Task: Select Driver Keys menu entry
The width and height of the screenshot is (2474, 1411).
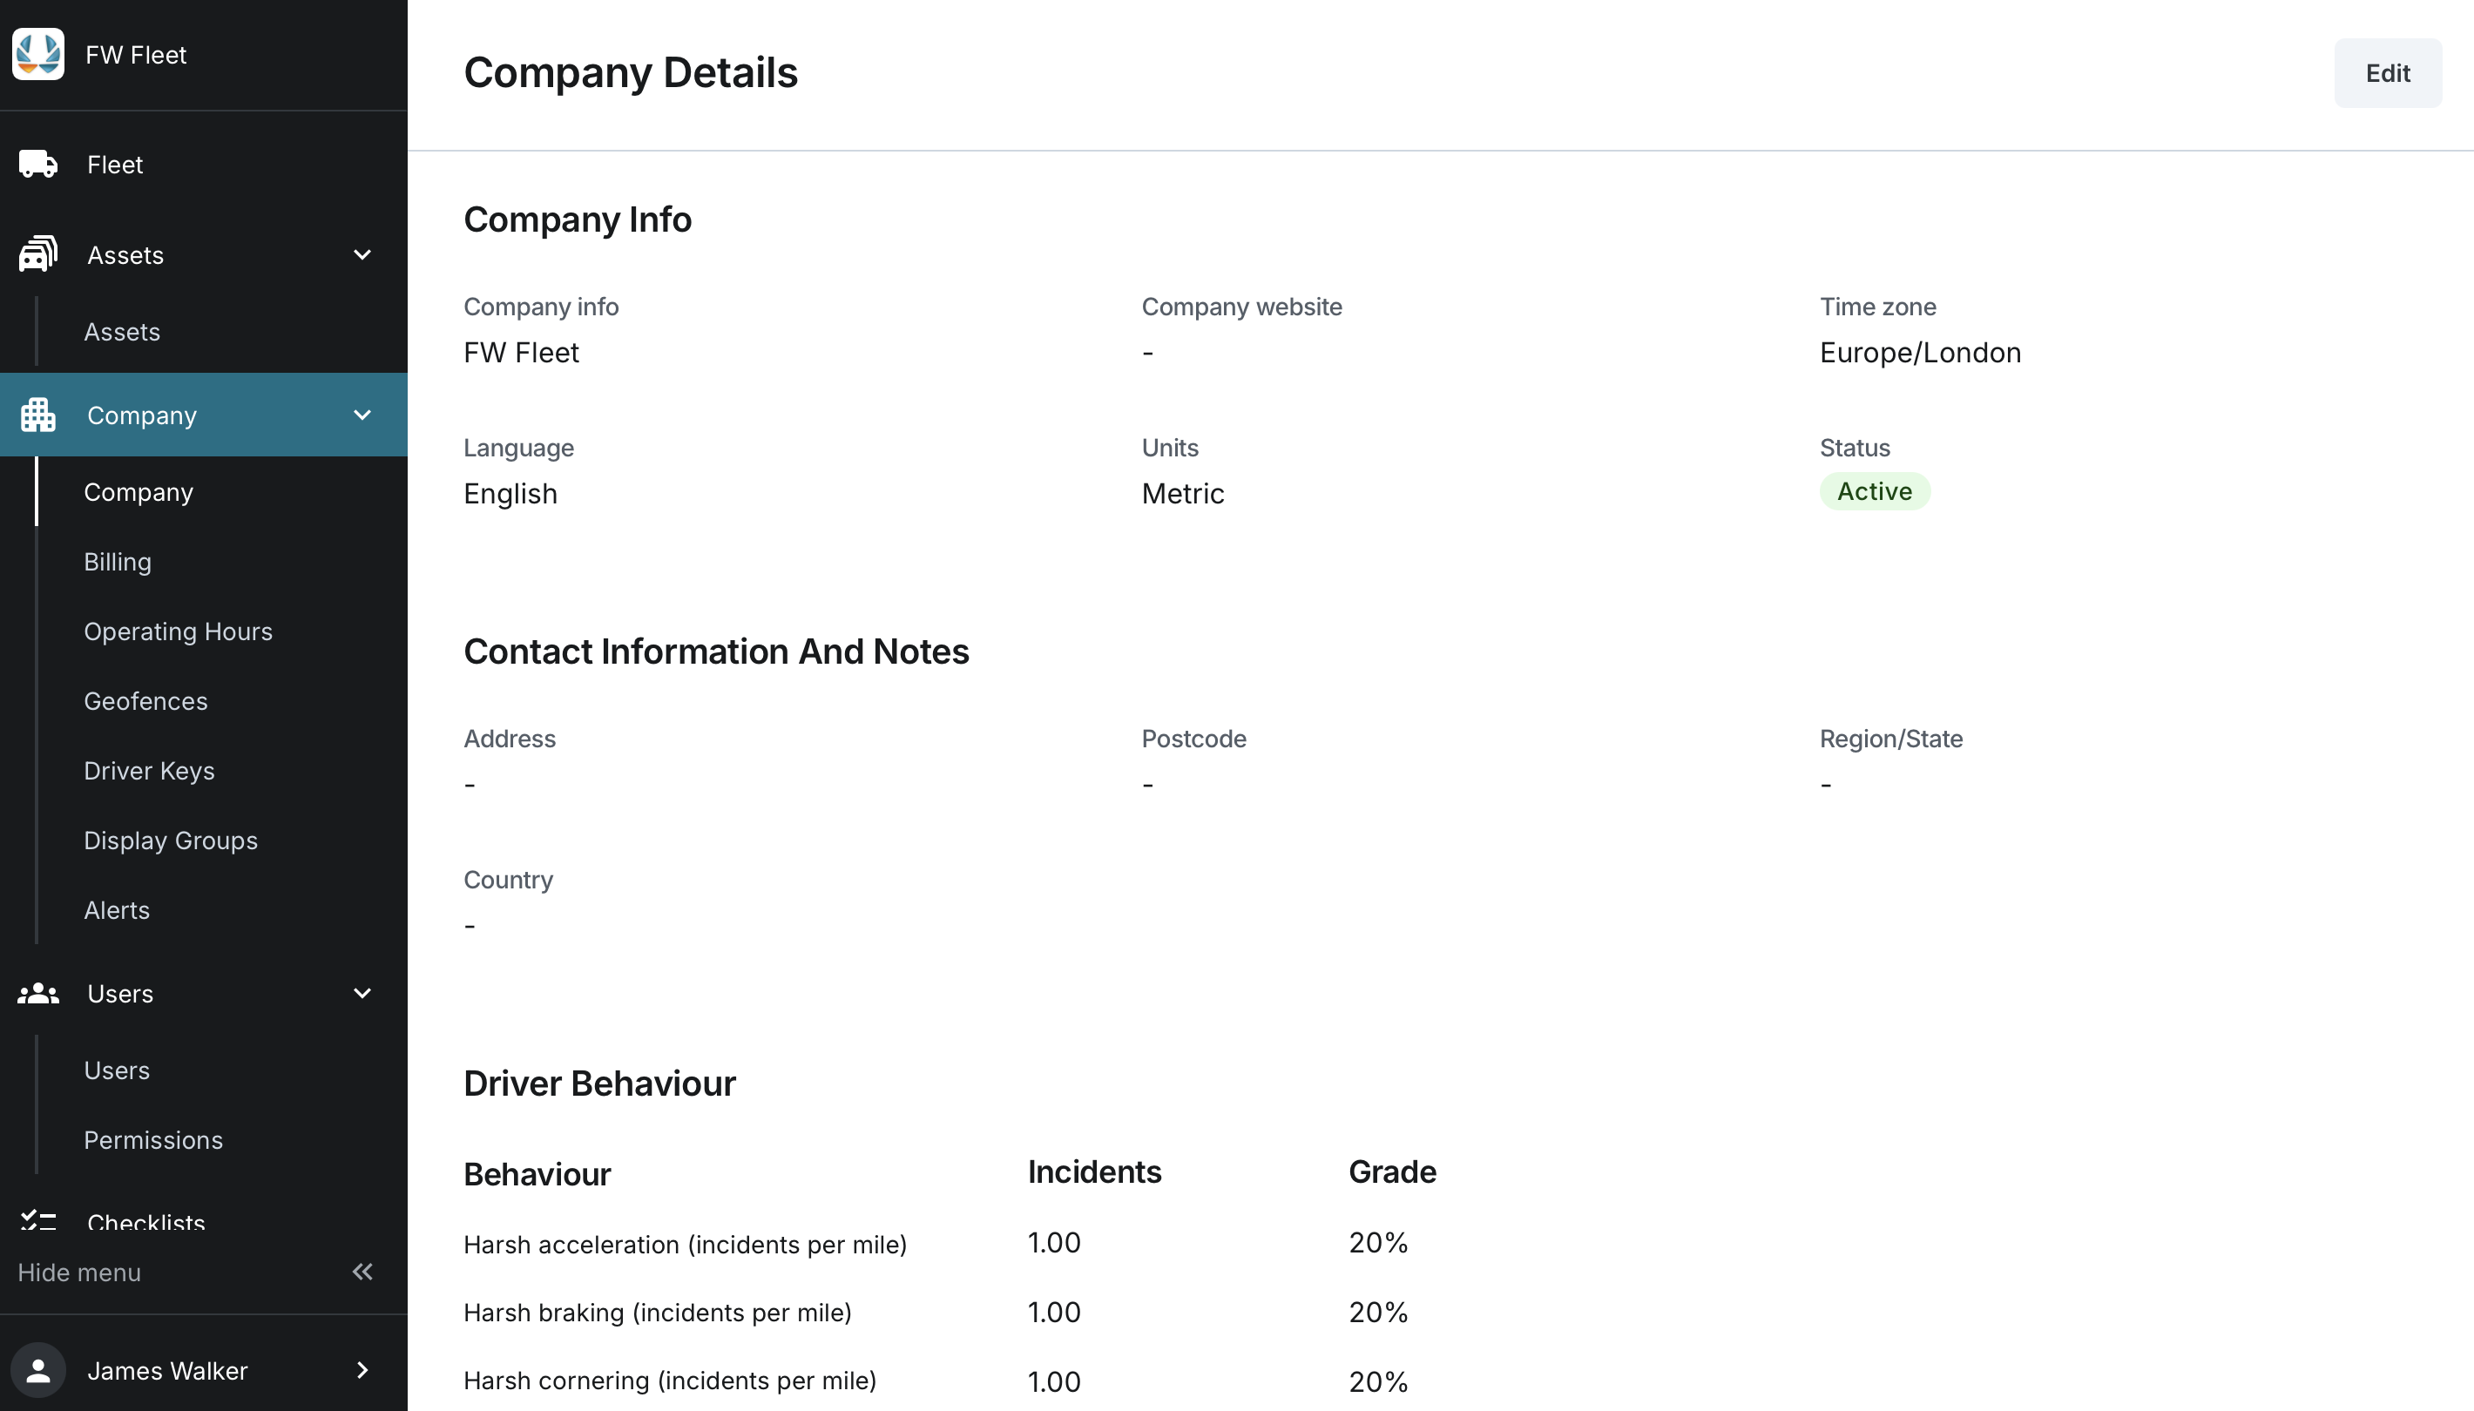Action: (149, 772)
